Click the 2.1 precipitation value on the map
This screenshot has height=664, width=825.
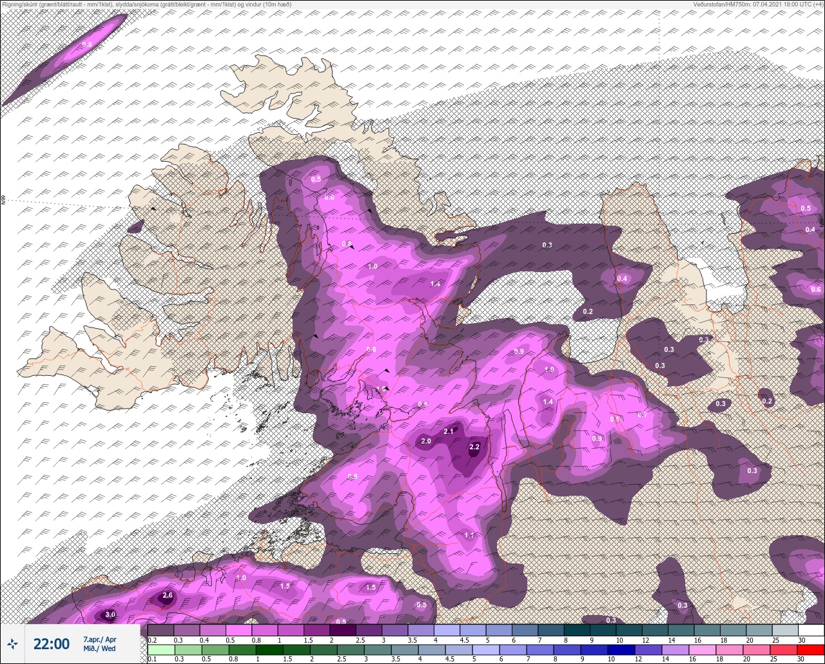[x=449, y=431]
